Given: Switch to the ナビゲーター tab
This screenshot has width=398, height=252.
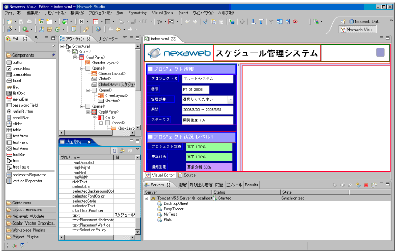Looking at the screenshot, I should 108,39.
